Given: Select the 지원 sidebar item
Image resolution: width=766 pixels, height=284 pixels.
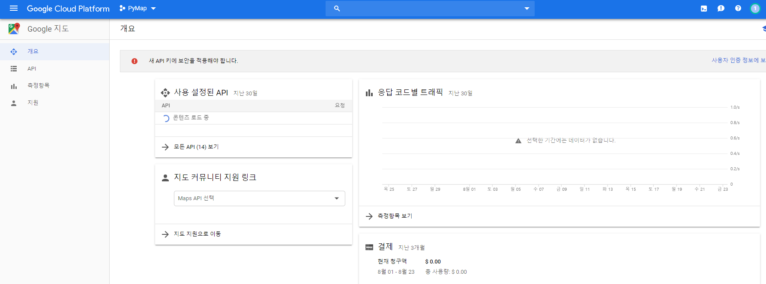Looking at the screenshot, I should pos(54,103).
